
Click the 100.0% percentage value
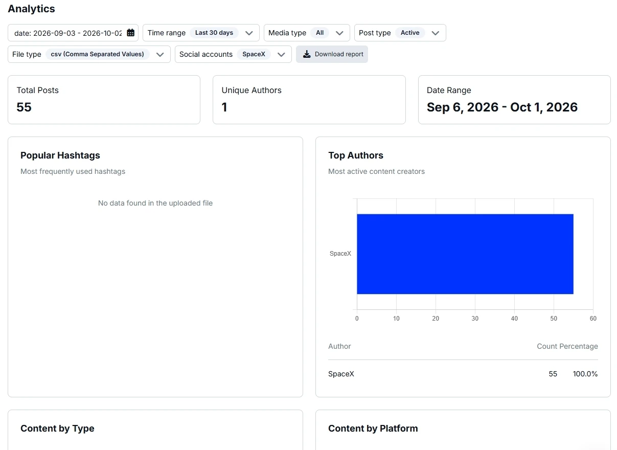click(x=585, y=374)
